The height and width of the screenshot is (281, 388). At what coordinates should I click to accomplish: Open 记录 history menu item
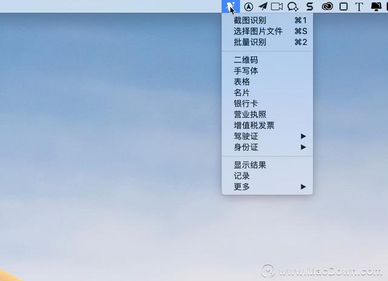[x=267, y=176]
